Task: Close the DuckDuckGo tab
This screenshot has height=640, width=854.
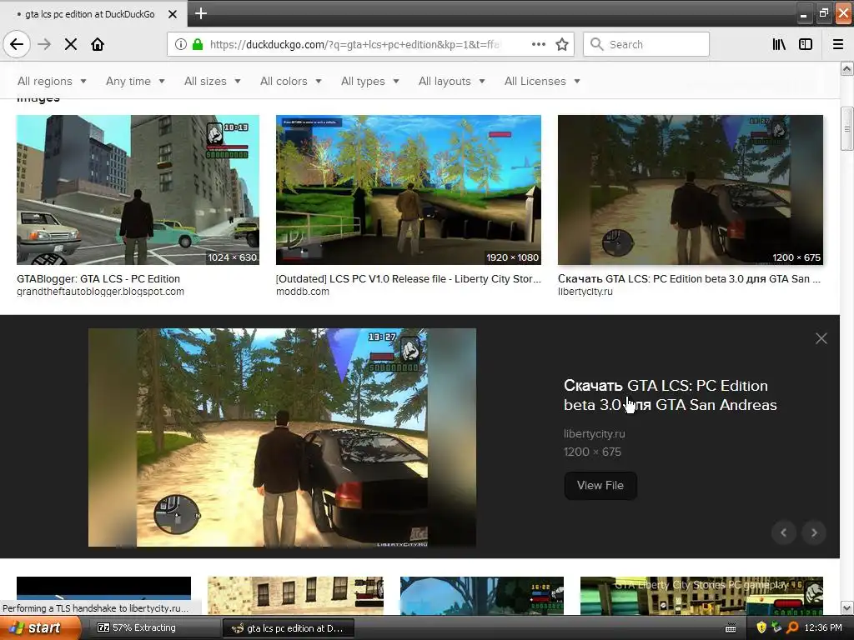Action: pos(173,14)
